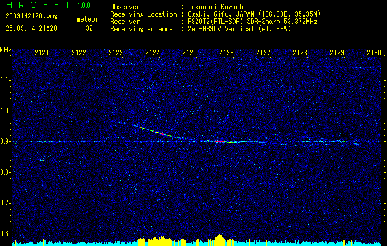Click the 2130 time marker
Viewport: 387px width, 246px height.
374,52
